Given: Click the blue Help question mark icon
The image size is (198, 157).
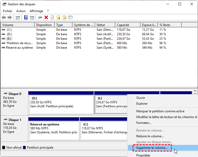Looking at the screenshot, I should coord(26,18).
